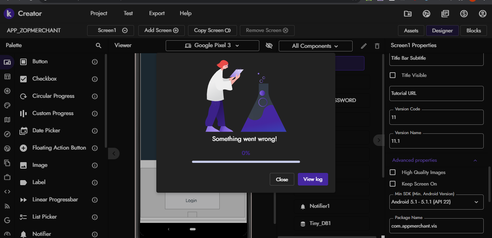
Task: Click the pencil rename component icon
Action: point(364,46)
